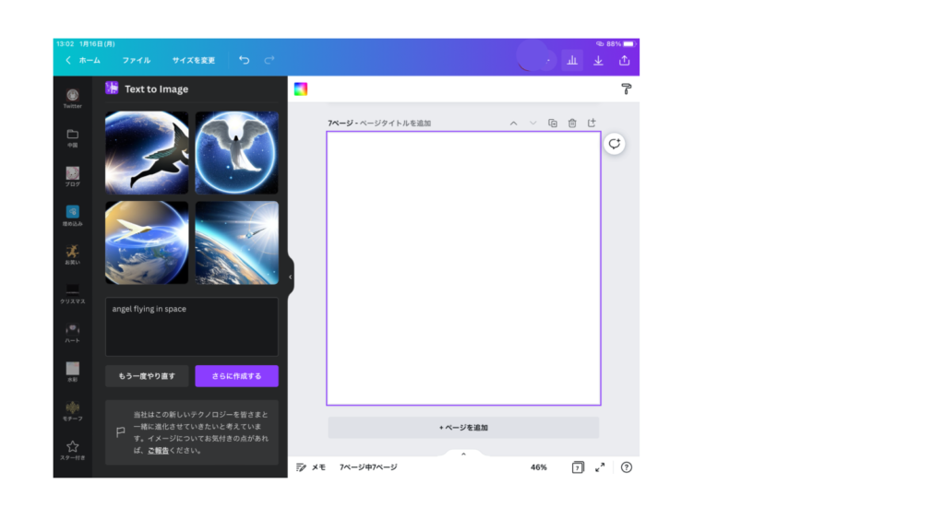The width and height of the screenshot is (945, 531).
Task: Click the もう一度やり直す button
Action: (147, 376)
